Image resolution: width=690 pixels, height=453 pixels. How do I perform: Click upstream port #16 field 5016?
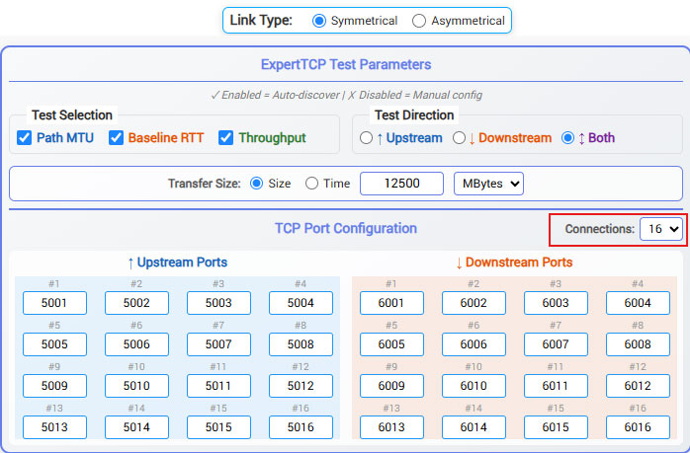(301, 427)
